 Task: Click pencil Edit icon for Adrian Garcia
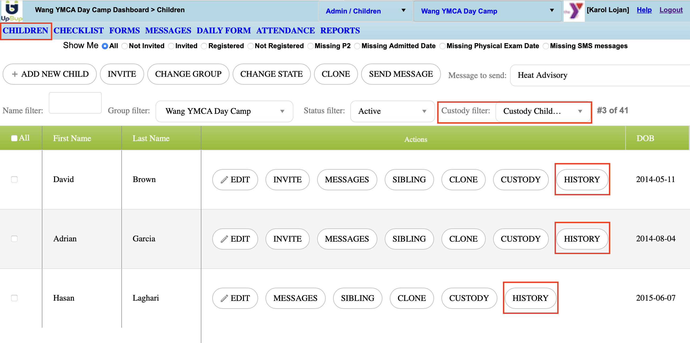pos(224,239)
